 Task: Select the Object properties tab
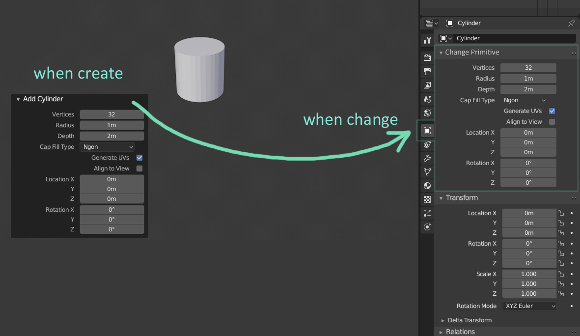point(427,131)
